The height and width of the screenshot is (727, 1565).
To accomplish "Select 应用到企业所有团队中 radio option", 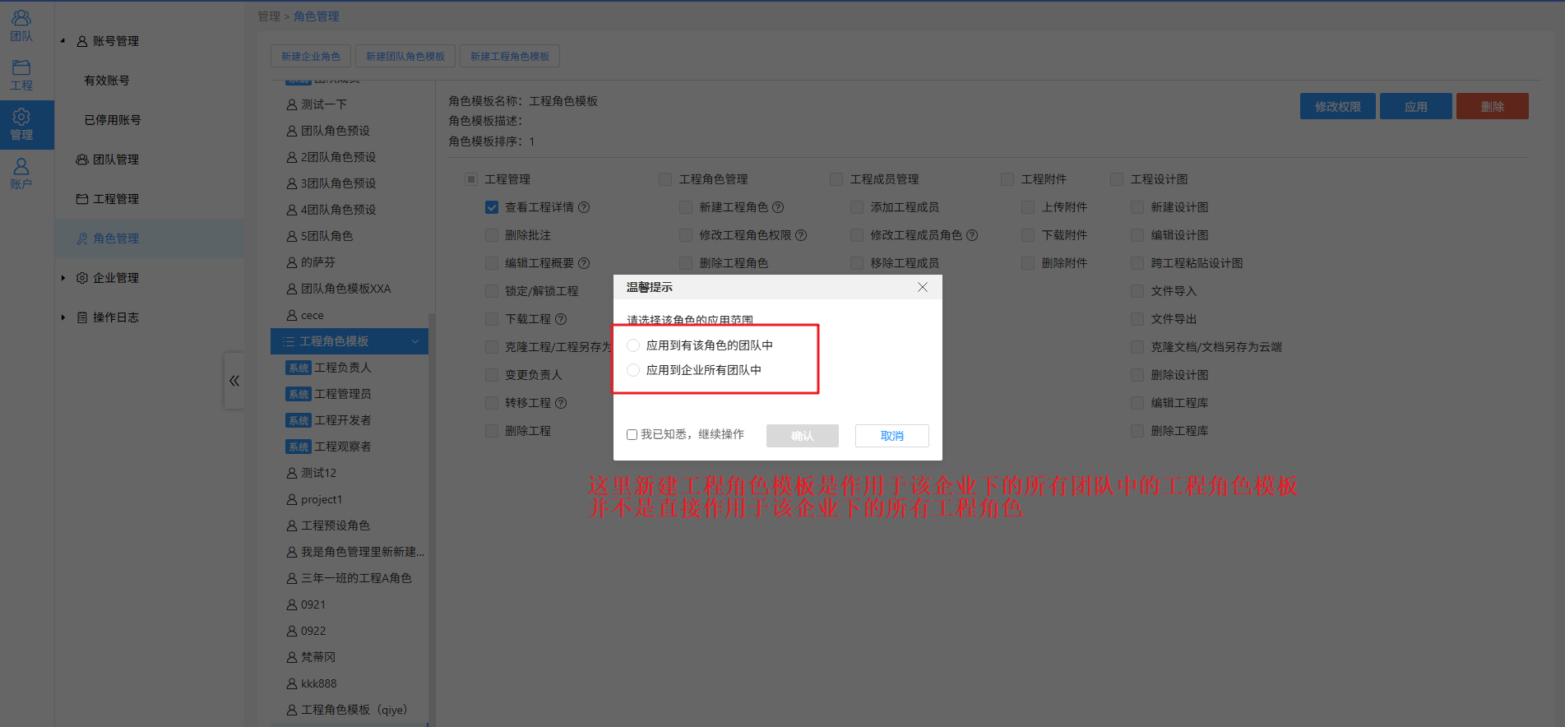I will [633, 370].
